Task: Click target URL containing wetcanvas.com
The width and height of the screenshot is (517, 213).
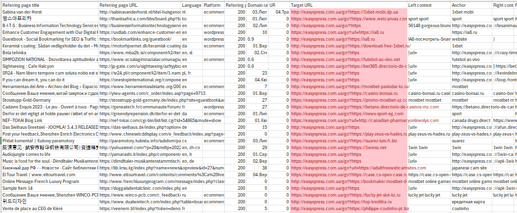Action: tap(349, 19)
